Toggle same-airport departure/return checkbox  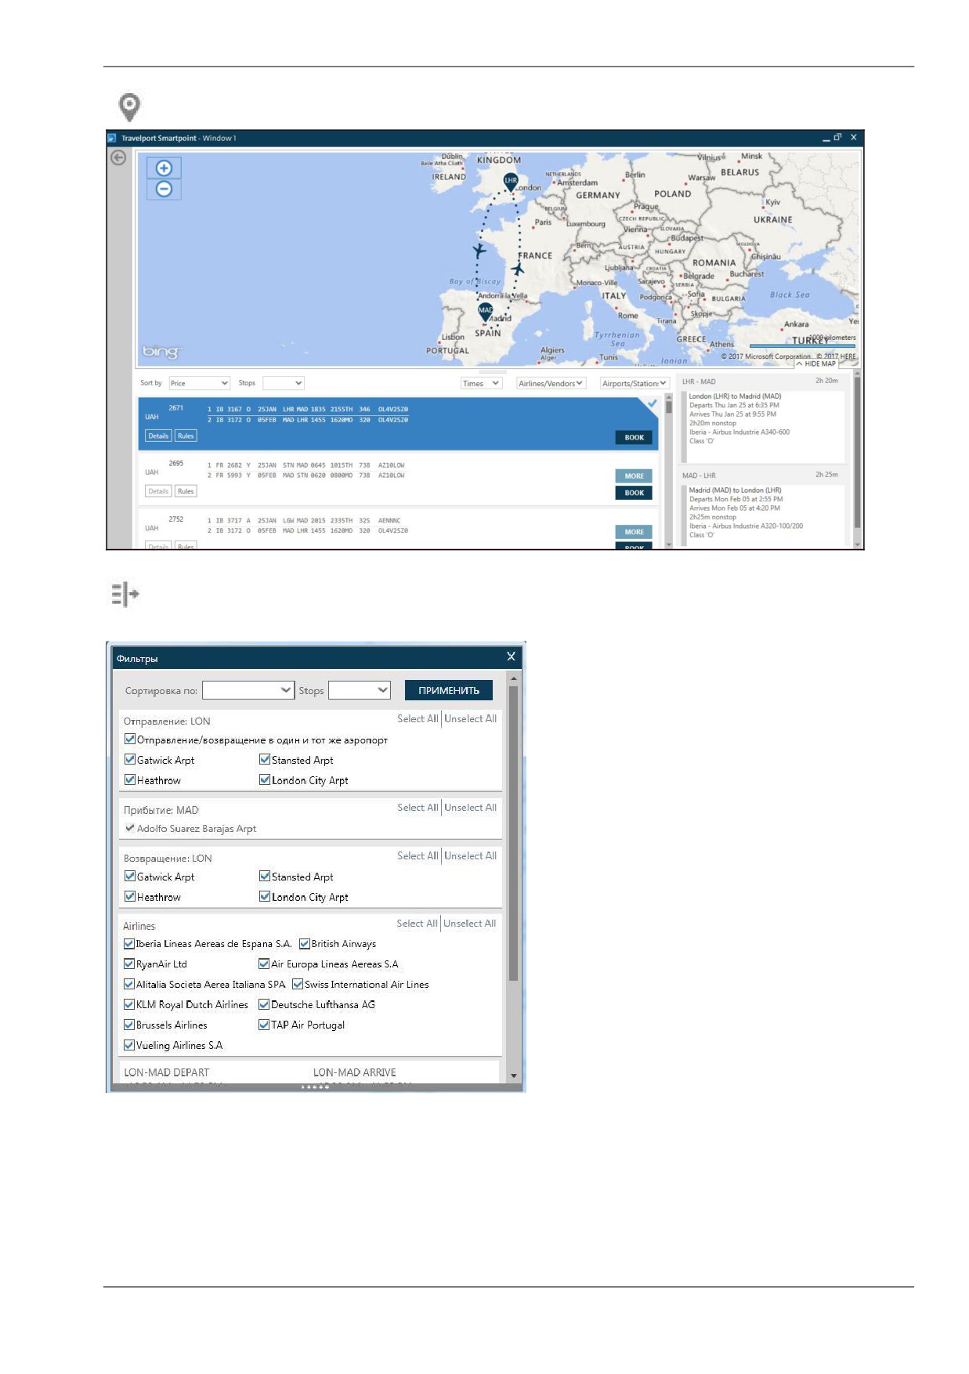coord(130,739)
